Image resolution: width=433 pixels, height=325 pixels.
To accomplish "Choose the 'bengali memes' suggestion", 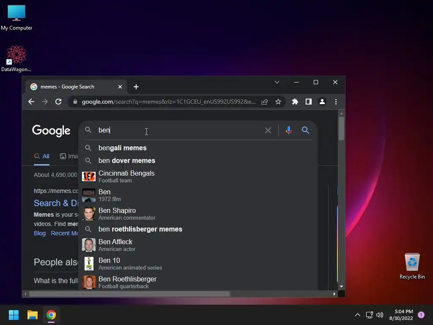I will click(x=198, y=148).
